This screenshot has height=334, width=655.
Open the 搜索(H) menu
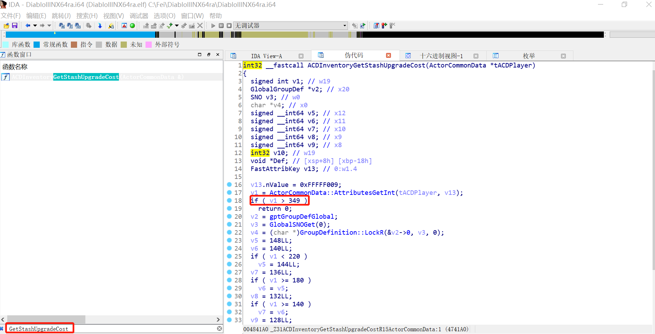(87, 16)
